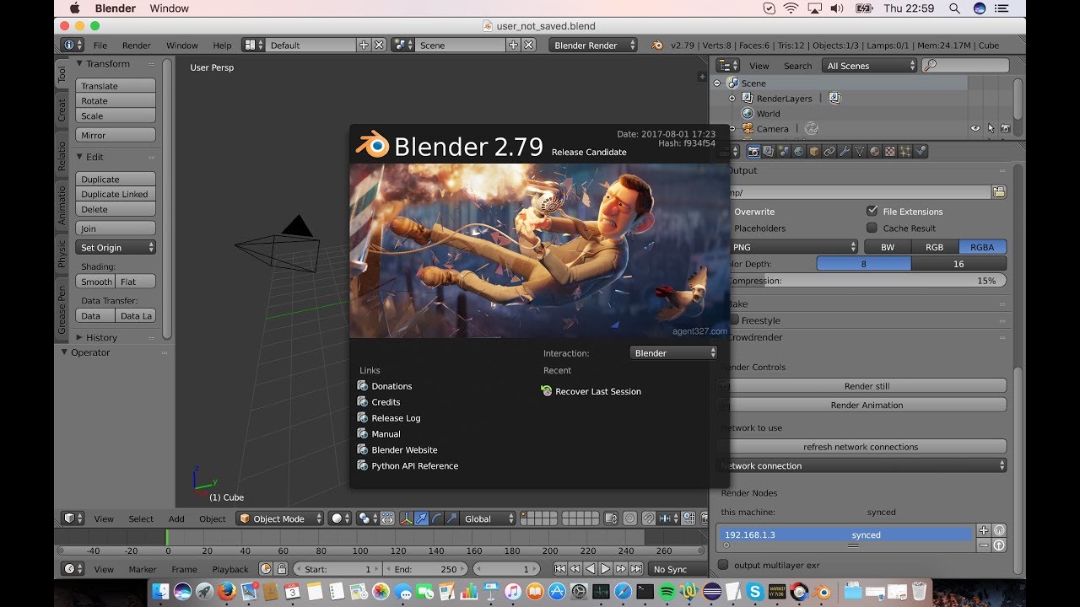
Task: Click the outliner search magnifier field
Action: (x=965, y=65)
